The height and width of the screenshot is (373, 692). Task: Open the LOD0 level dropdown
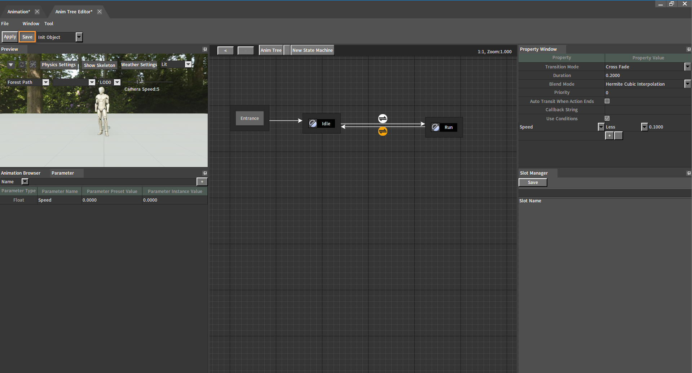pos(117,82)
